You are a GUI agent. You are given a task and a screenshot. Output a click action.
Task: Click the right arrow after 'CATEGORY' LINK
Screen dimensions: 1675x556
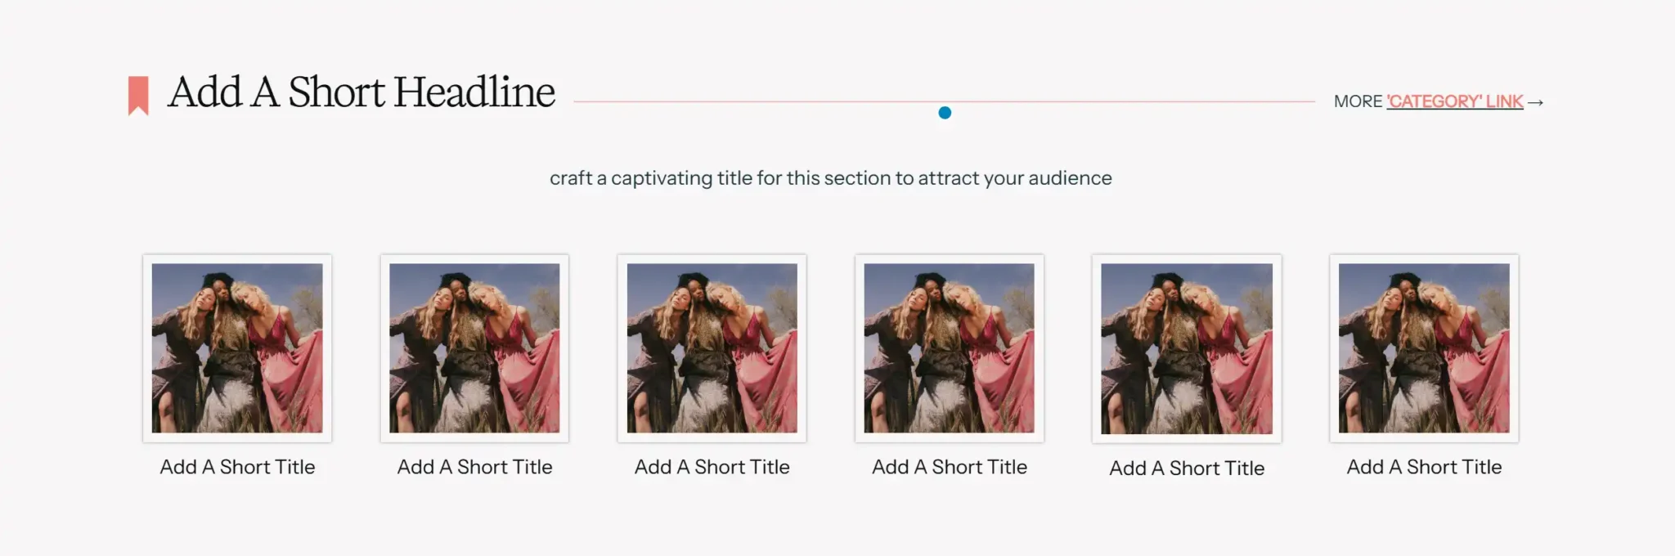click(1535, 102)
